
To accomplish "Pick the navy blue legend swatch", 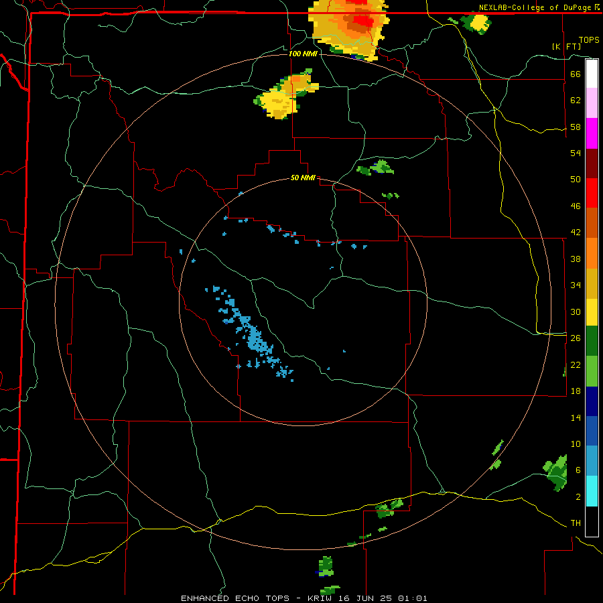I will tap(592, 401).
